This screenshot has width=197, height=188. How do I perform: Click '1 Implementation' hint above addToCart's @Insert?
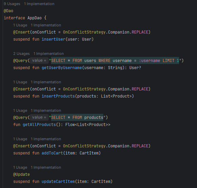[x=46, y=139]
